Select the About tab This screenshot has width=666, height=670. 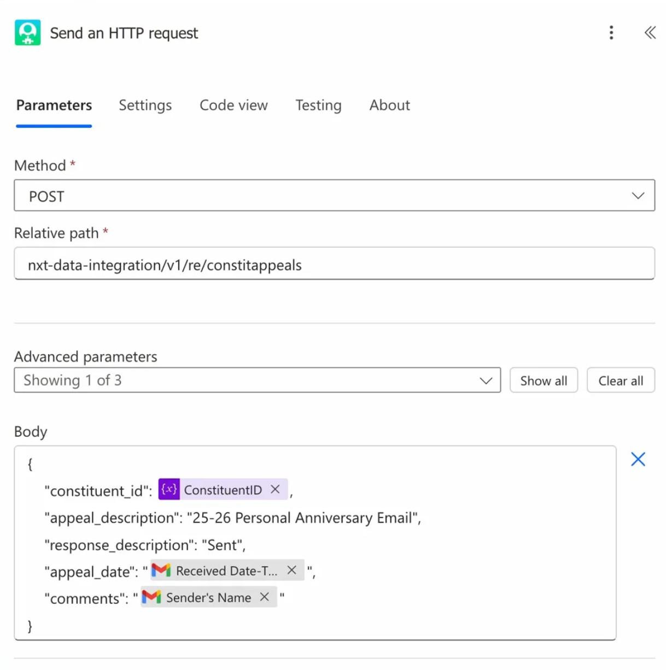pos(389,105)
